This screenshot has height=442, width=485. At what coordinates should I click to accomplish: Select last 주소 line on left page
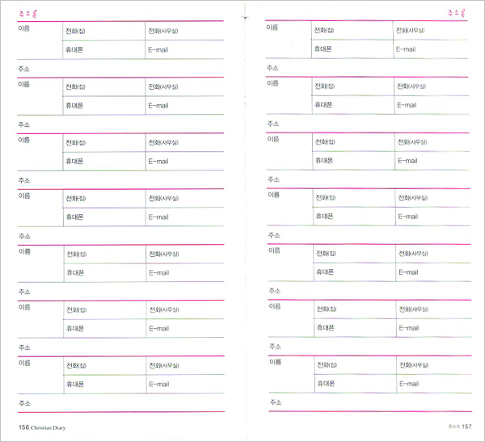[x=121, y=403]
